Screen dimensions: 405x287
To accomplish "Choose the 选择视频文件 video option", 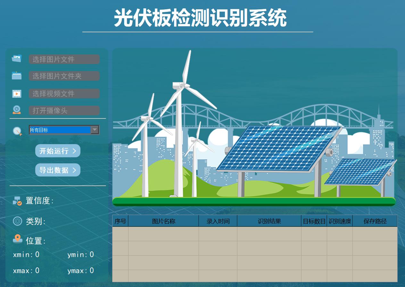I will [x=64, y=94].
